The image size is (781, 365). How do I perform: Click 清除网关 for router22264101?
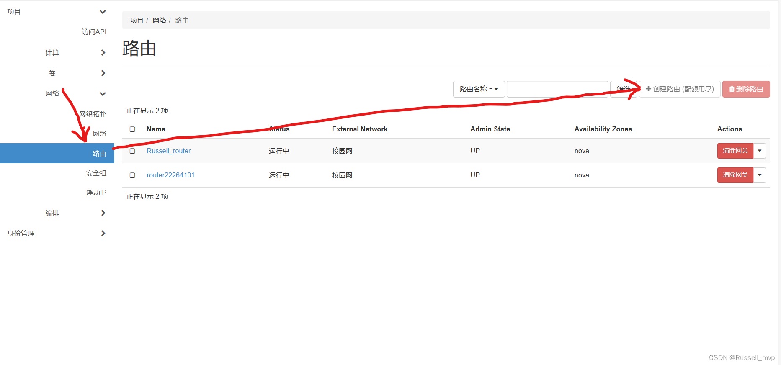tap(735, 175)
